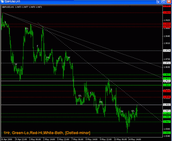
Task: Click the 1.9690 price scale value
Action: [167, 67]
